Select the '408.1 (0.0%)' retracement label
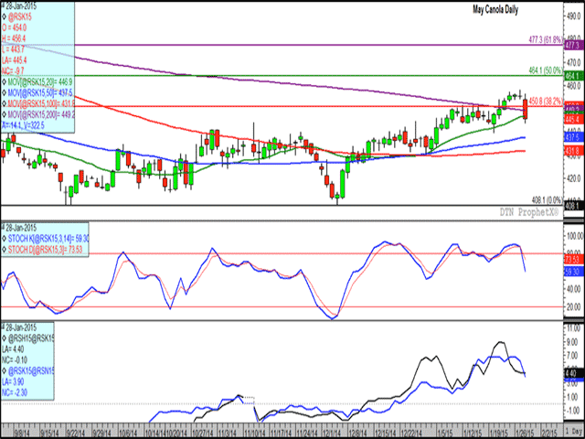The image size is (585, 439). coord(547,199)
